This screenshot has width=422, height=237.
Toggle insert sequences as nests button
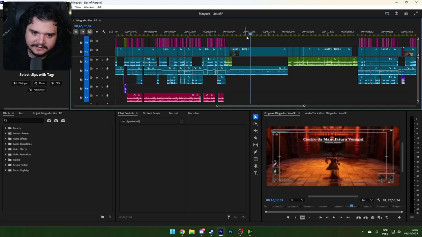tap(76, 32)
